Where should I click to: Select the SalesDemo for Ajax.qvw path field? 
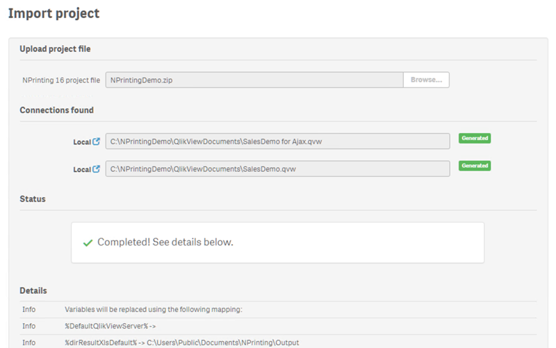point(277,141)
